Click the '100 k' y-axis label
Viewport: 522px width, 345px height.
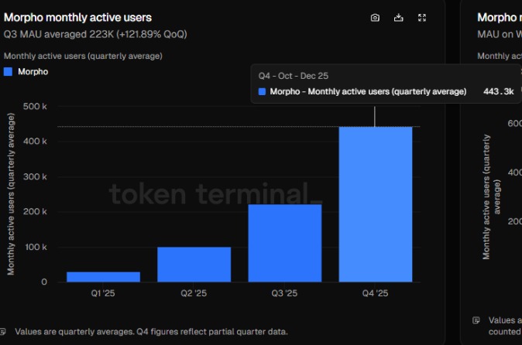point(36,247)
